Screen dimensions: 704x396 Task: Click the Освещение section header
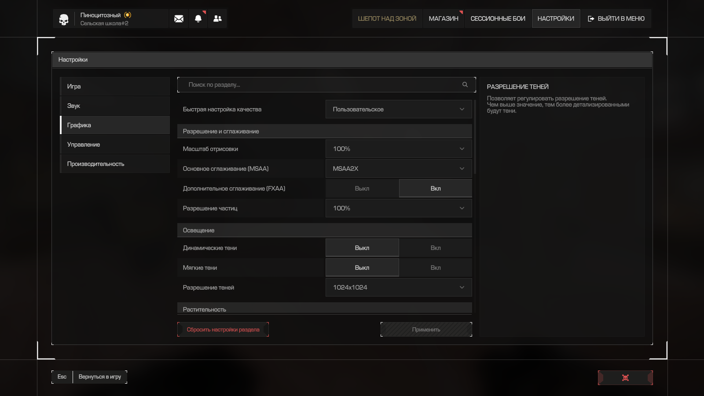click(x=325, y=230)
